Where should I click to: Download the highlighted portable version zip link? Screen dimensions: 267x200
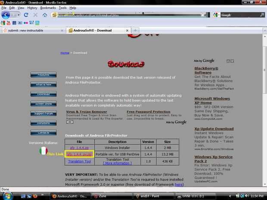point(79,154)
